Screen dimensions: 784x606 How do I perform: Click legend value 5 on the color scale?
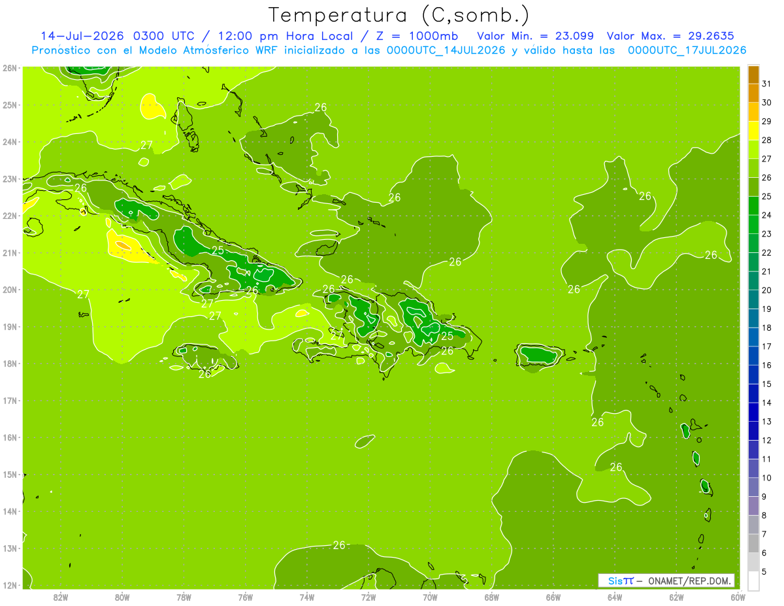pyautogui.click(x=764, y=571)
